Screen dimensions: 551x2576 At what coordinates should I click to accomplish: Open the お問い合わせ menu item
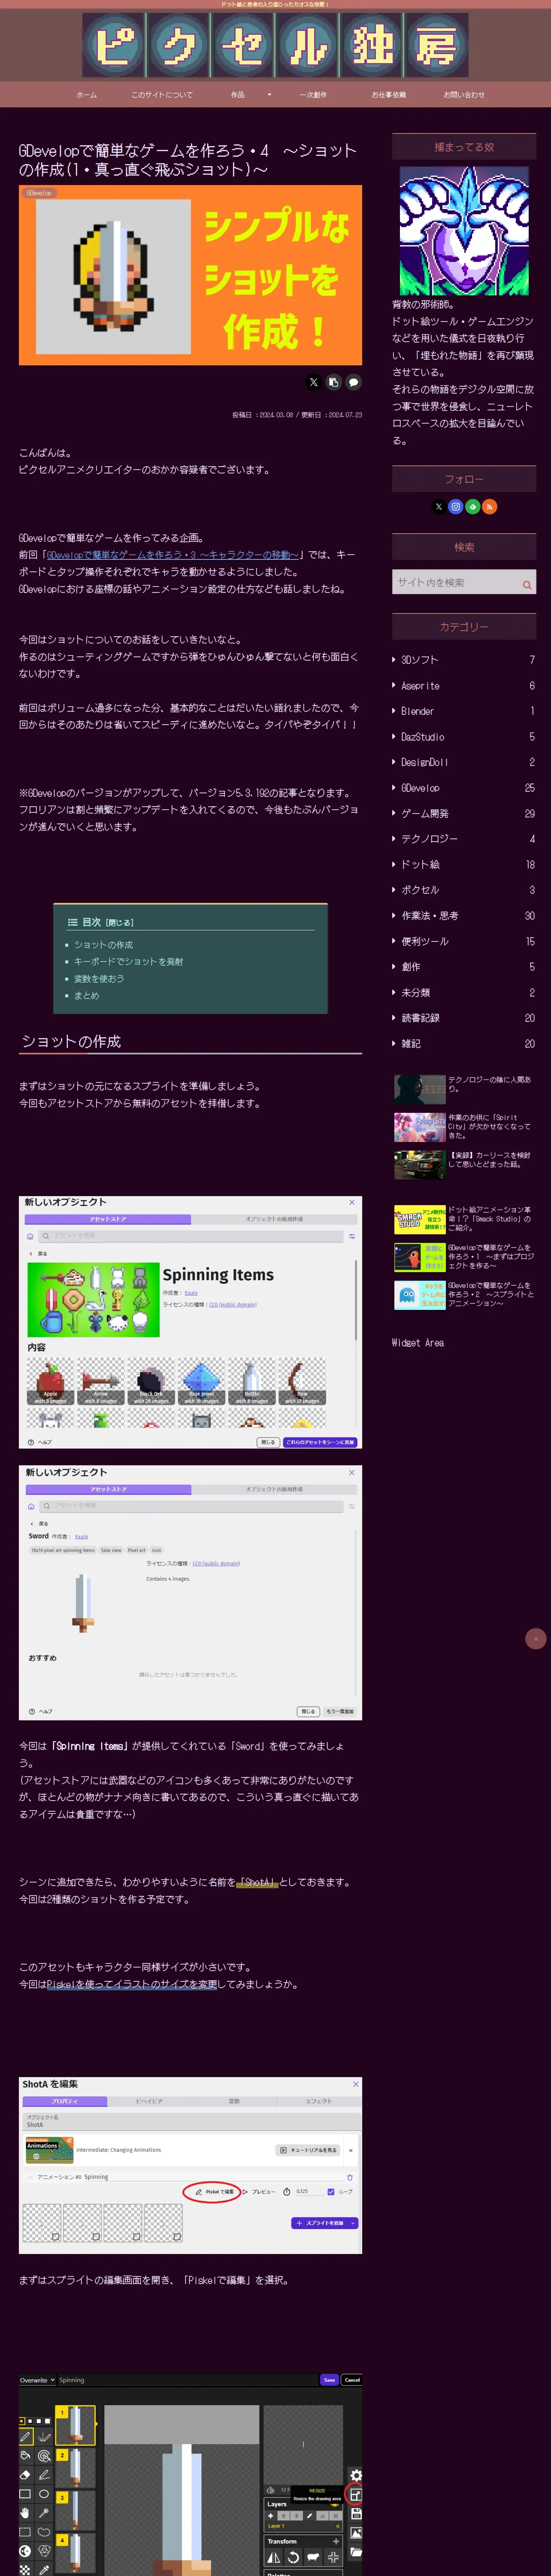[464, 95]
